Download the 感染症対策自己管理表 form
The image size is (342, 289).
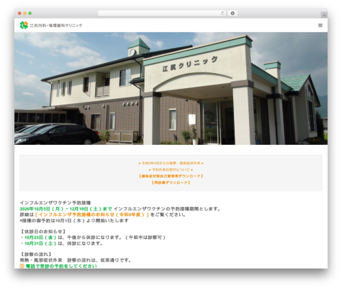171,176
